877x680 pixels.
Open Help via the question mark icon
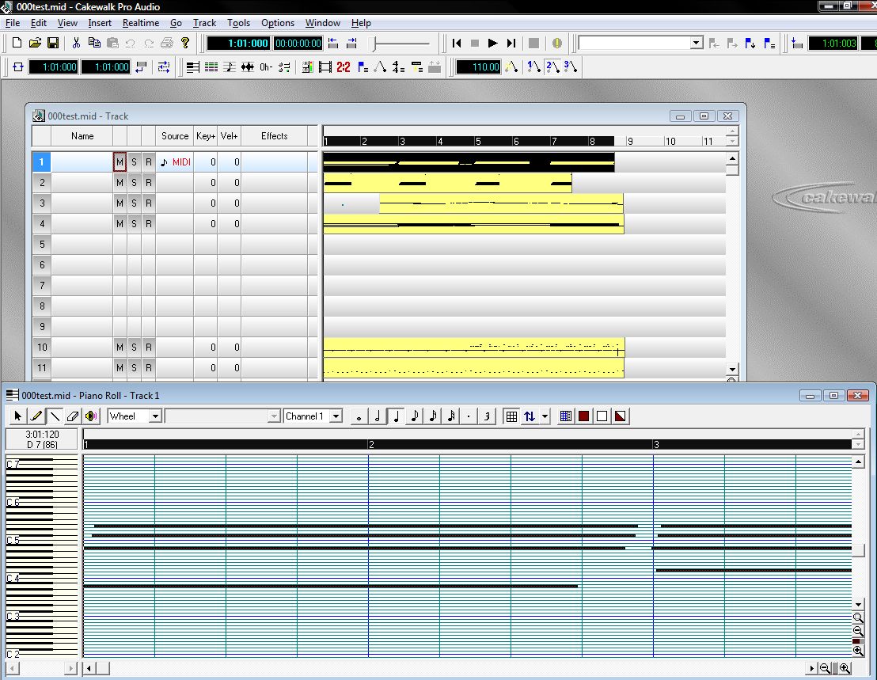(x=185, y=43)
